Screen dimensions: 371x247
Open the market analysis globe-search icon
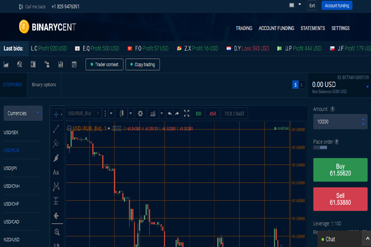tap(20, 64)
